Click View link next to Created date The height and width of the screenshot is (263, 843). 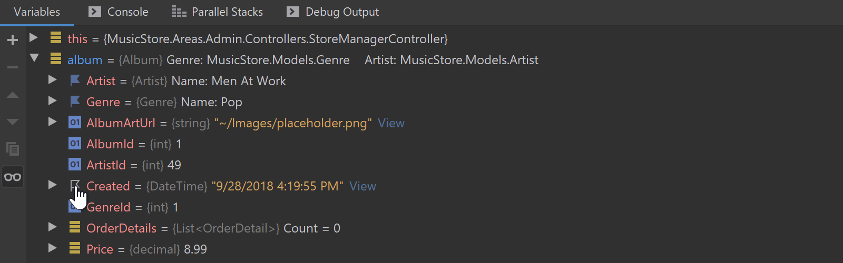coord(362,186)
